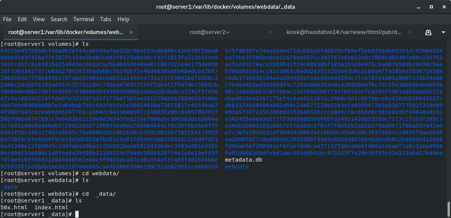451x218 pixels.
Task: Click the volume ID starting with e366b2bb
Action: pos(334,126)
